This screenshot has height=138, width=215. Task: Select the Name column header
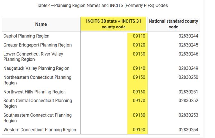click(x=41, y=24)
